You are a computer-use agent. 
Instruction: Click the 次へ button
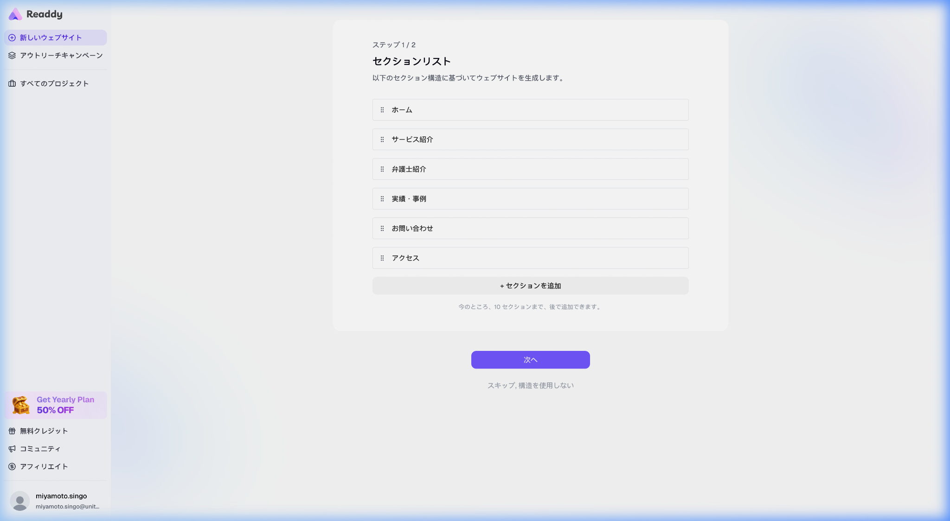point(530,360)
